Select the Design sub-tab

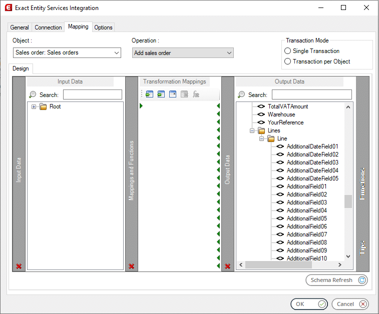click(21, 68)
